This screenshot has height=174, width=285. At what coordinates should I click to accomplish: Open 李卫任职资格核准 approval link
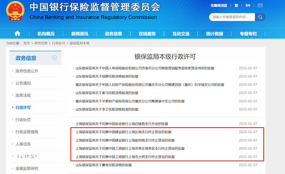pos(107,109)
